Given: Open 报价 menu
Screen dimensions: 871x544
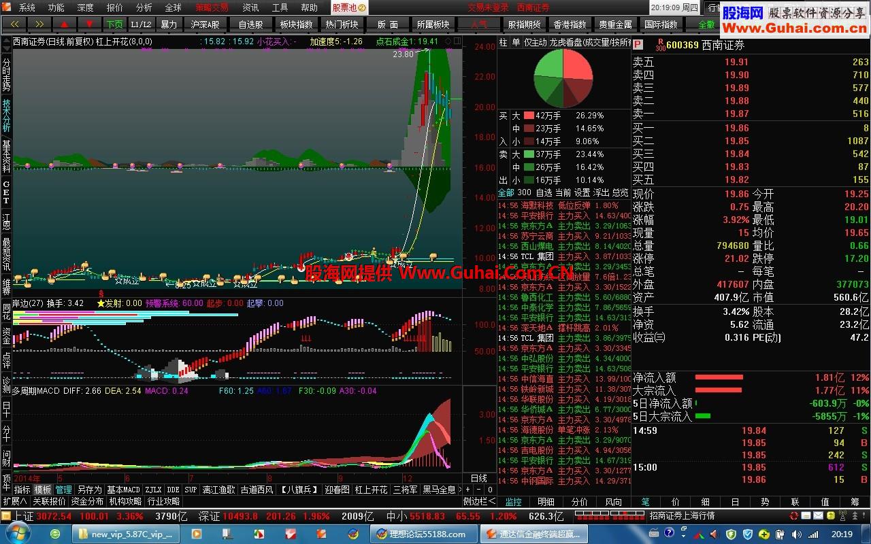Looking at the screenshot, I should [x=115, y=7].
